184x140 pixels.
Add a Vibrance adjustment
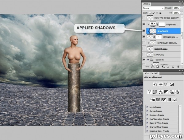pyautogui.click(x=150, y=92)
